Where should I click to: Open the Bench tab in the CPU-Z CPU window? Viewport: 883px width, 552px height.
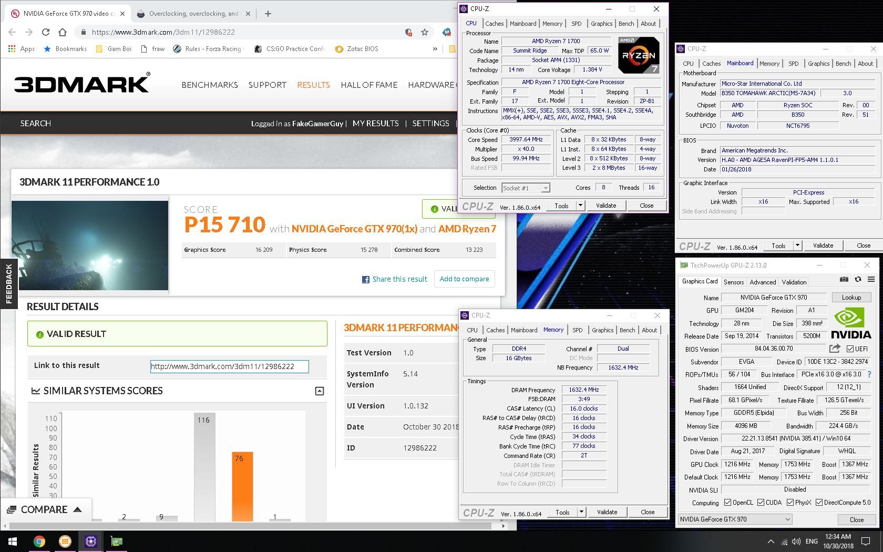tap(626, 24)
